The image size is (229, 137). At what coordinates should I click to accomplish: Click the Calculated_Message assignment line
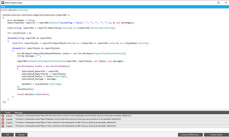click(39, 79)
